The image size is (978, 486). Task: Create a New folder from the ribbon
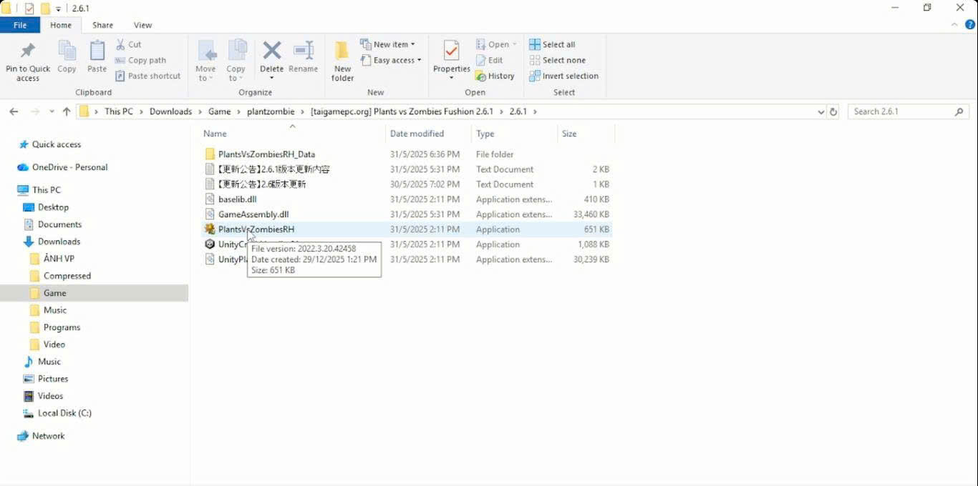click(x=342, y=52)
